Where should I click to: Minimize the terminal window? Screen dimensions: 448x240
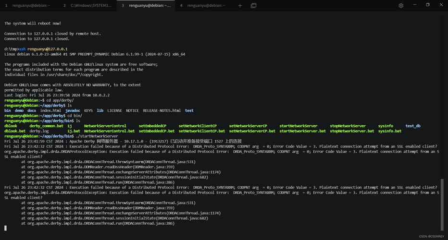[414, 5]
